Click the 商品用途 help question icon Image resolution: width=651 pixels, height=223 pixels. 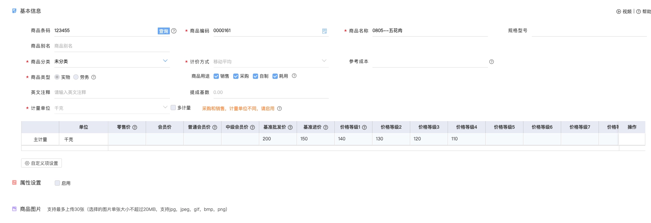(294, 76)
